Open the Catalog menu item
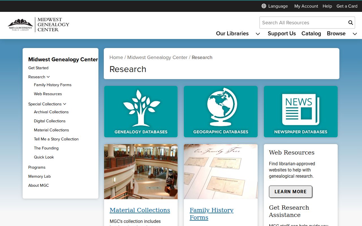 point(311,33)
